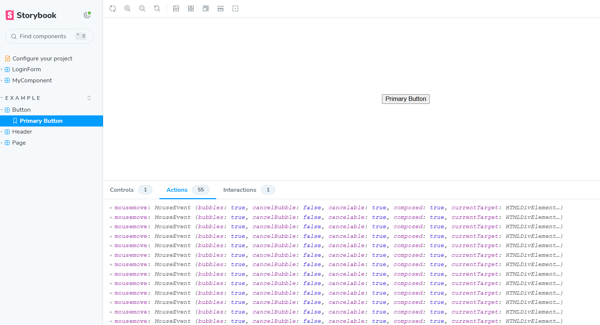This screenshot has height=325, width=600.
Task: Focus the Find components search field
Action: (x=50, y=36)
